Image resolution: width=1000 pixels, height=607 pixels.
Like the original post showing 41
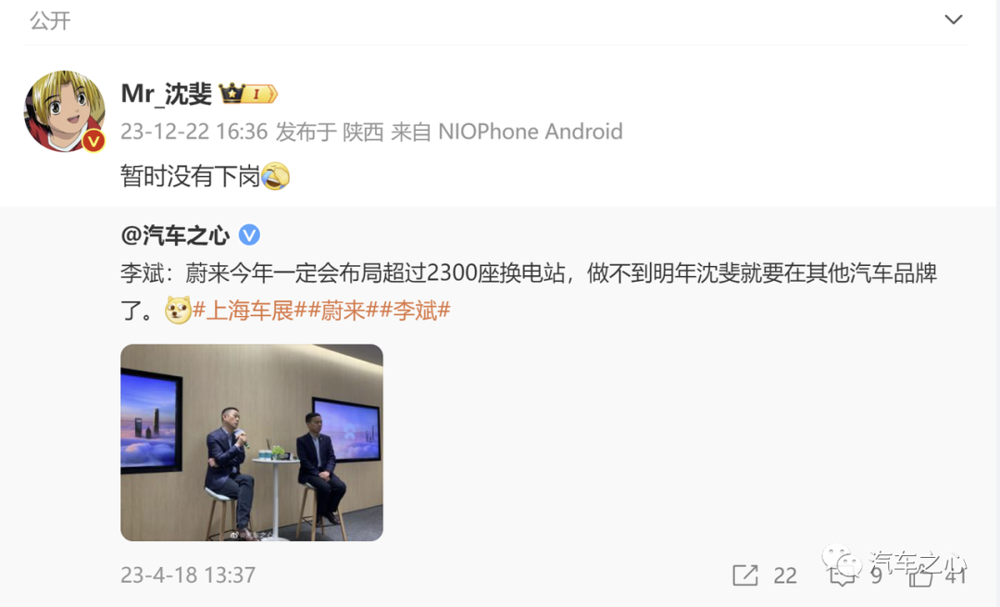[x=921, y=575]
